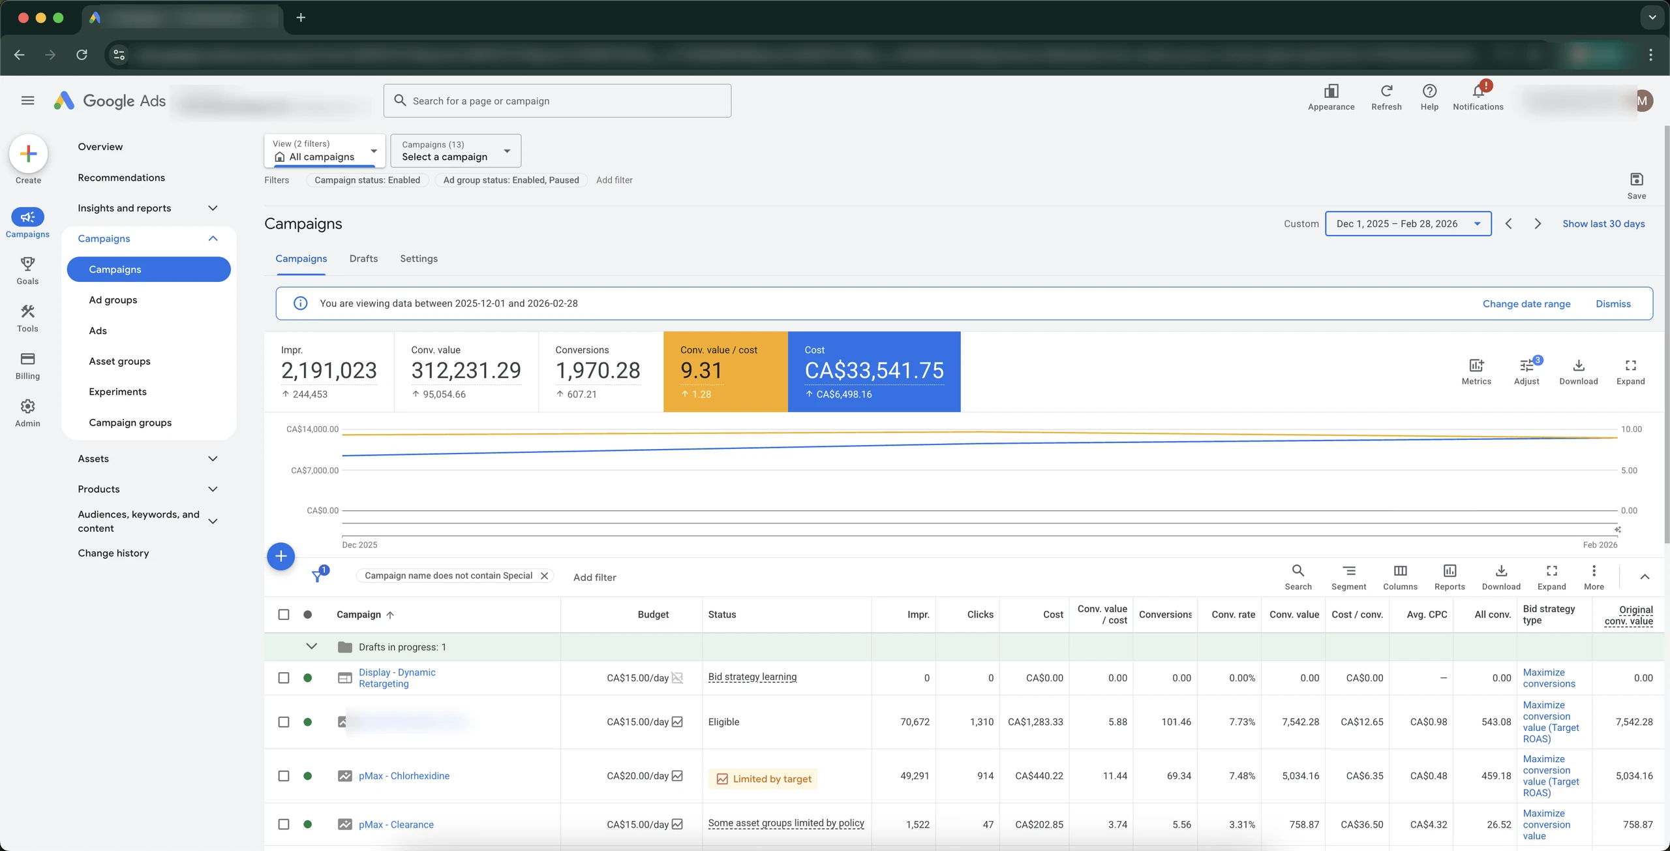Open the chart Metrics selector

[1476, 372]
